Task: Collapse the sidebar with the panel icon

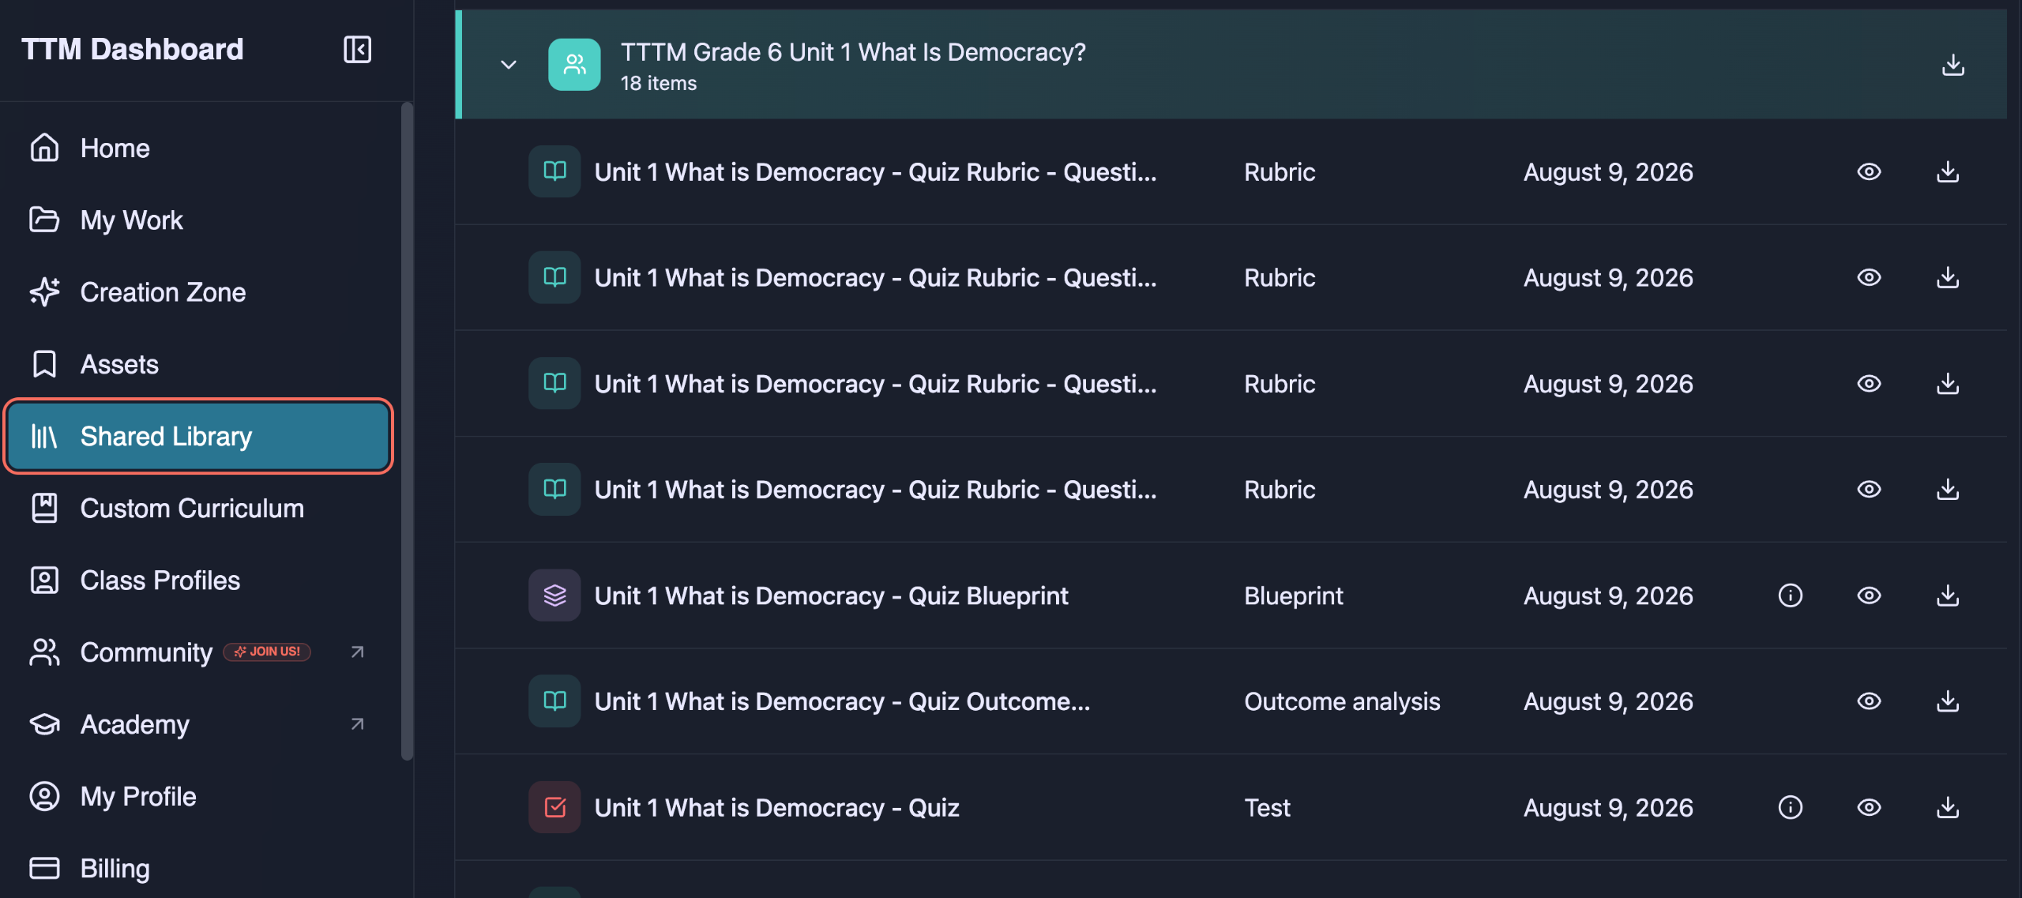Action: 357,49
